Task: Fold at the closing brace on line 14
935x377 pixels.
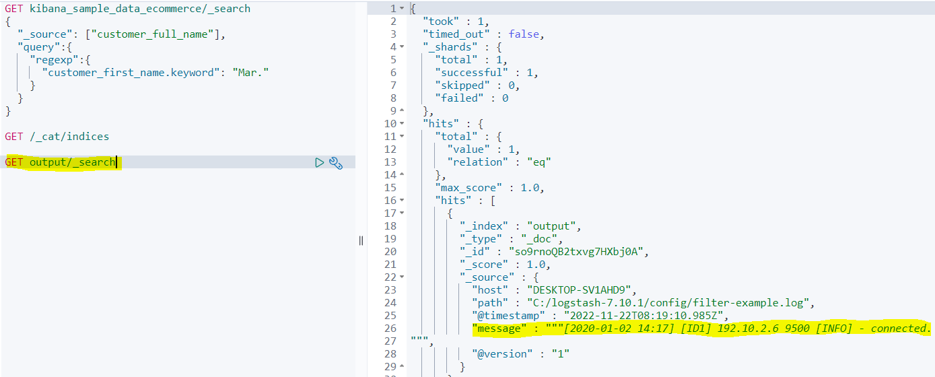Action: click(403, 175)
